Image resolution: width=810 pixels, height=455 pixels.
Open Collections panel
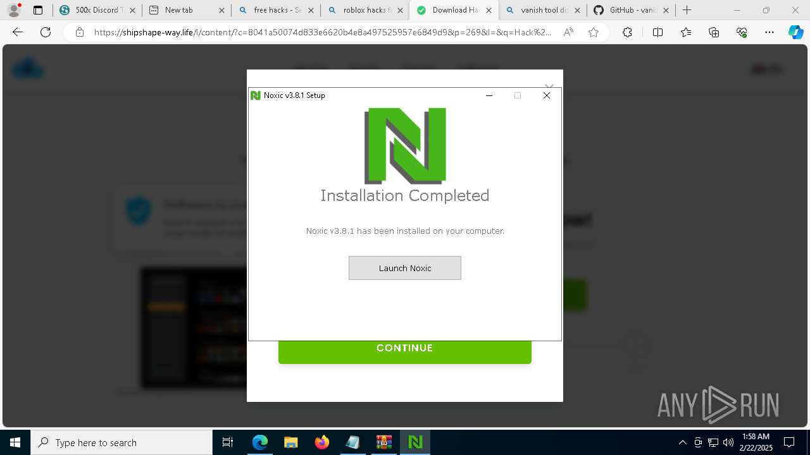(x=714, y=32)
